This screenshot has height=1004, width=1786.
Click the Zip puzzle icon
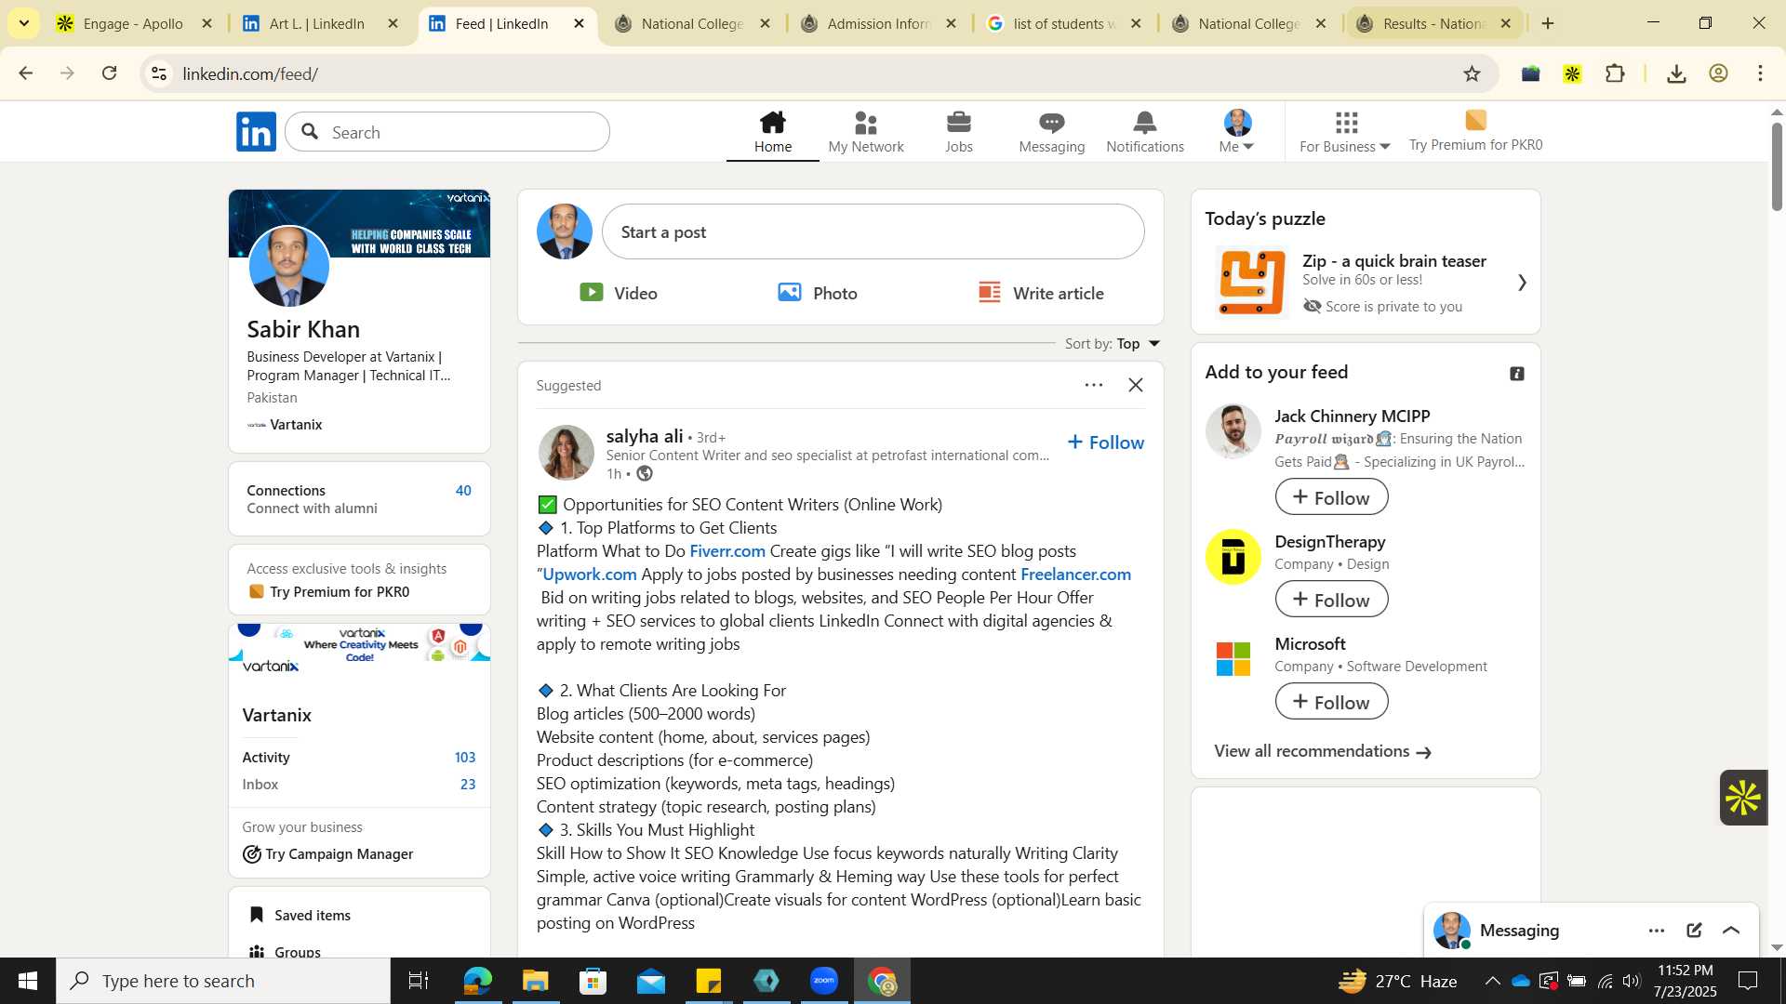[1251, 282]
